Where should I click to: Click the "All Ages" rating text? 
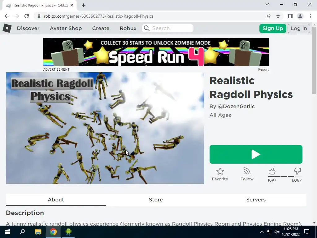[220, 115]
